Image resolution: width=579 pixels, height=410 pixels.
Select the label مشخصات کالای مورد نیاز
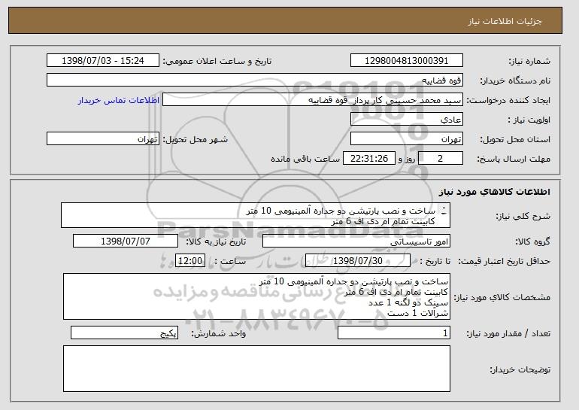point(502,297)
